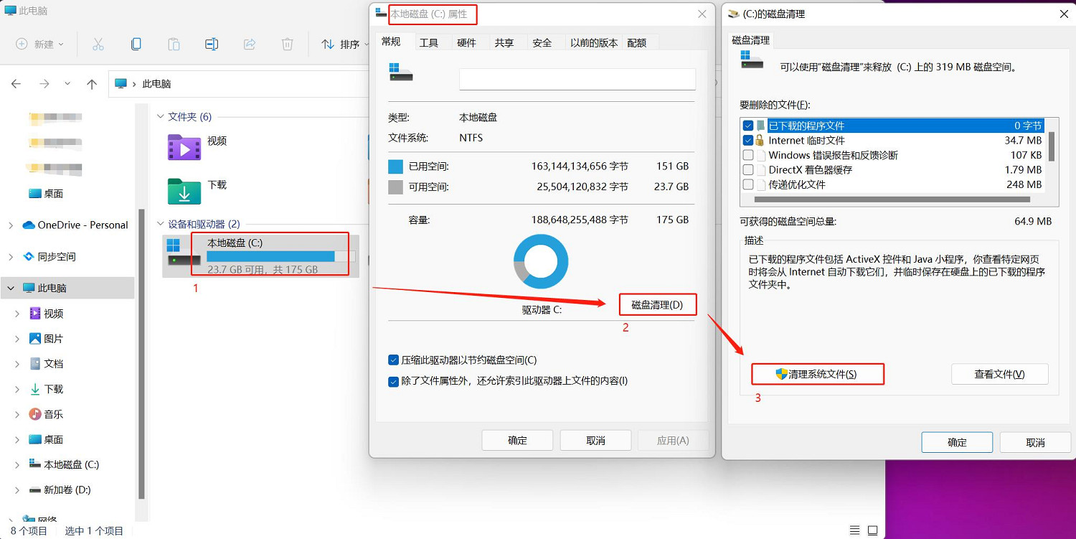Open the 视频 folder icon
Viewport: 1076px width, 539px height.
coord(184,148)
